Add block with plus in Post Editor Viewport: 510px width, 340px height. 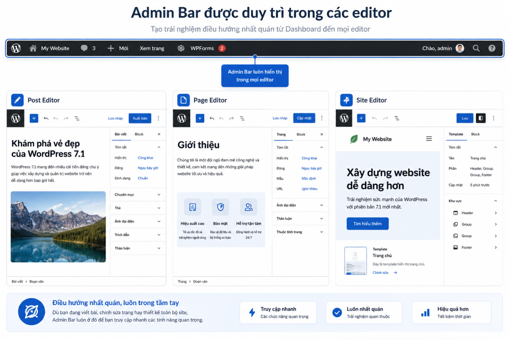34,118
